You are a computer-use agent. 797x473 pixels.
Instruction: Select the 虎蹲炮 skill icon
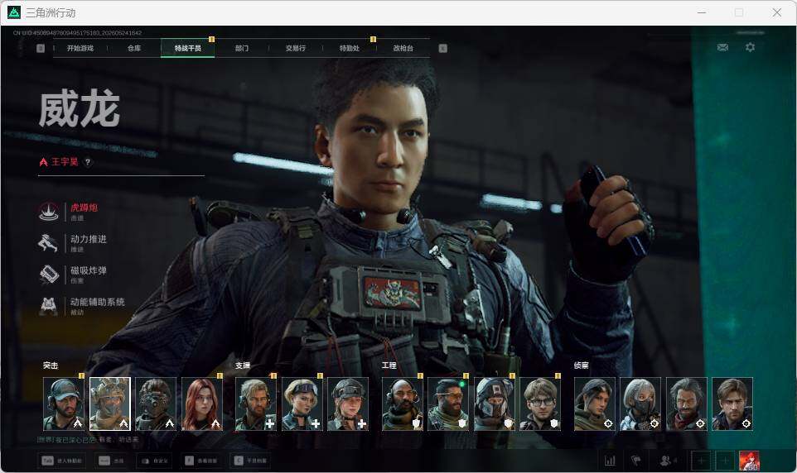click(x=49, y=212)
